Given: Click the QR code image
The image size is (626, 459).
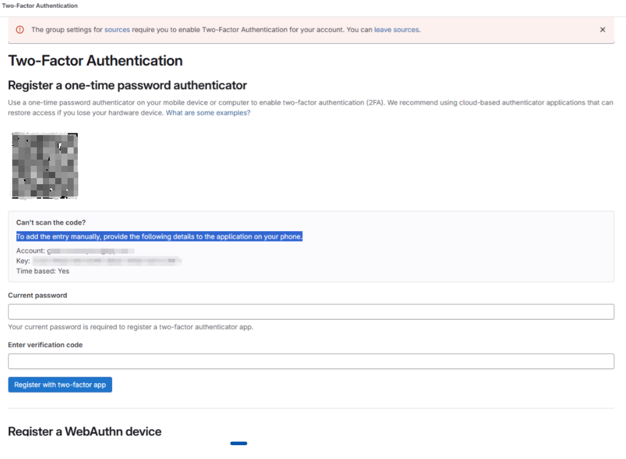Looking at the screenshot, I should click(44, 165).
